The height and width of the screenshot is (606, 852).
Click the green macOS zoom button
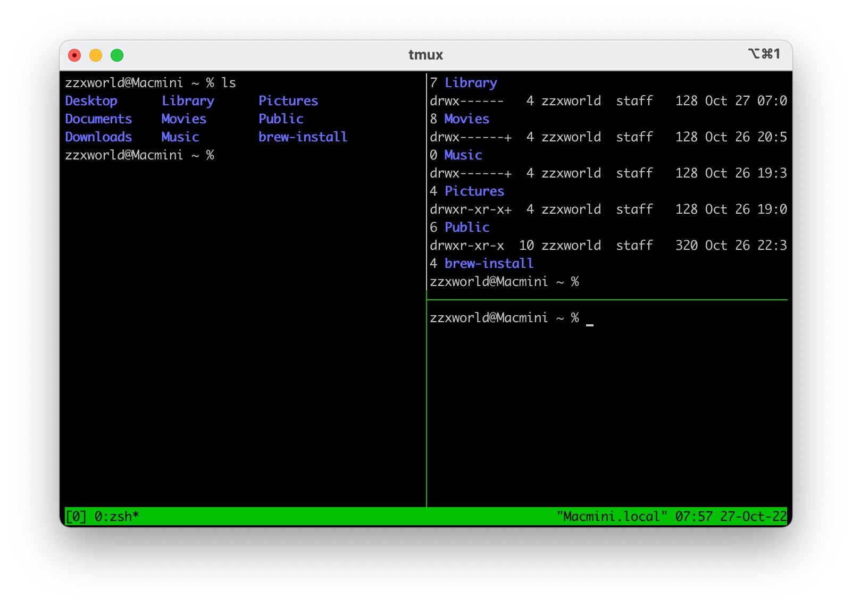[117, 55]
